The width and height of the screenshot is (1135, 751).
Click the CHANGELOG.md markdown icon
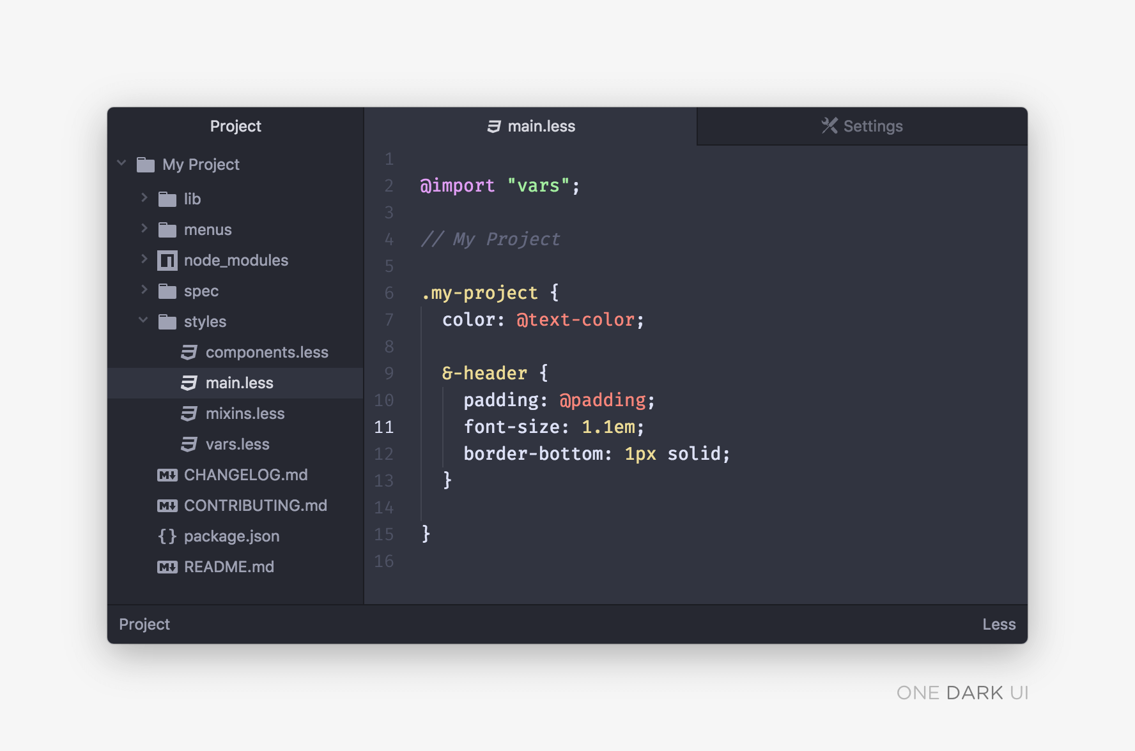pos(167,475)
